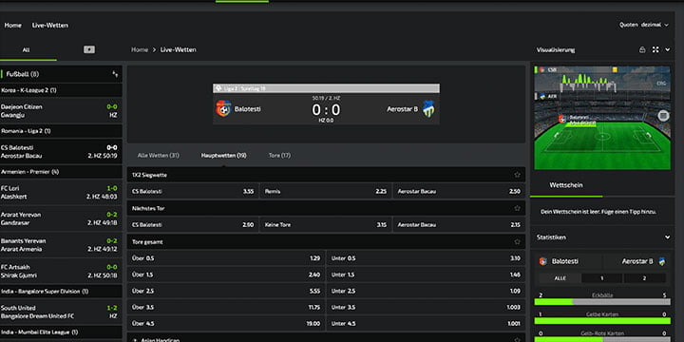Select statistics filter 1
Image resolution: width=684 pixels, height=342 pixels.
point(602,277)
